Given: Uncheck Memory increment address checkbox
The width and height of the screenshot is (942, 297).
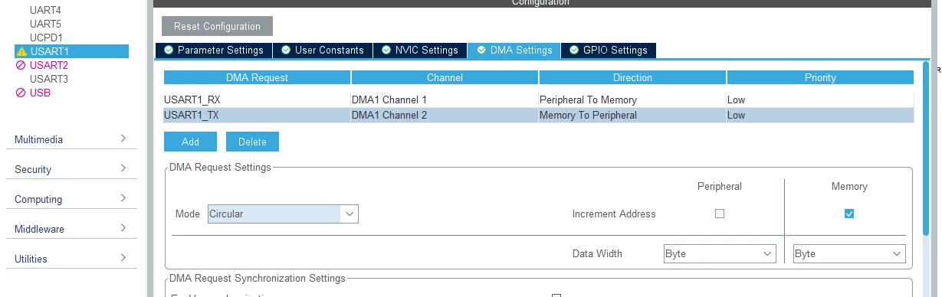Looking at the screenshot, I should coord(848,214).
